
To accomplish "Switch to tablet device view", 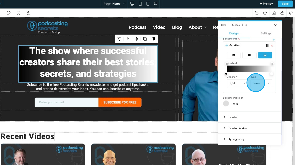I will coord(140,4).
